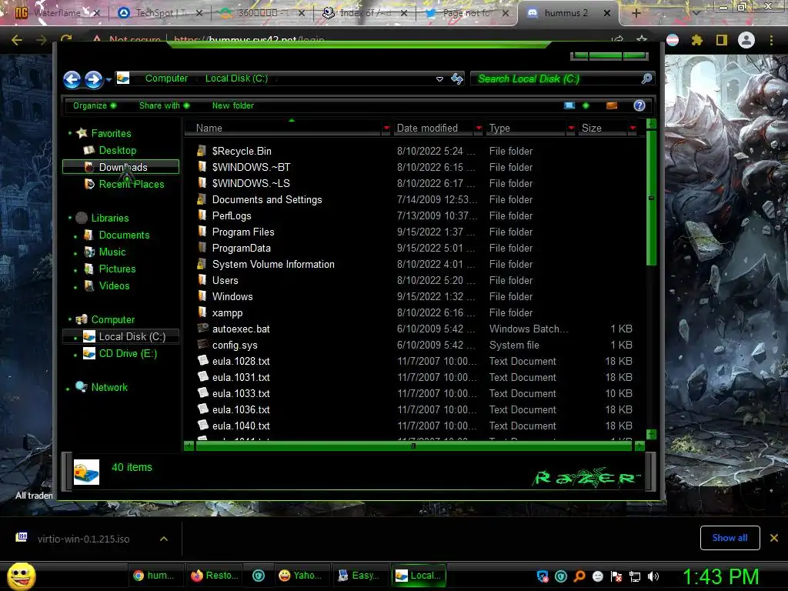The height and width of the screenshot is (591, 788).
Task: Toggle Chrome's side panel icon
Action: click(x=722, y=40)
